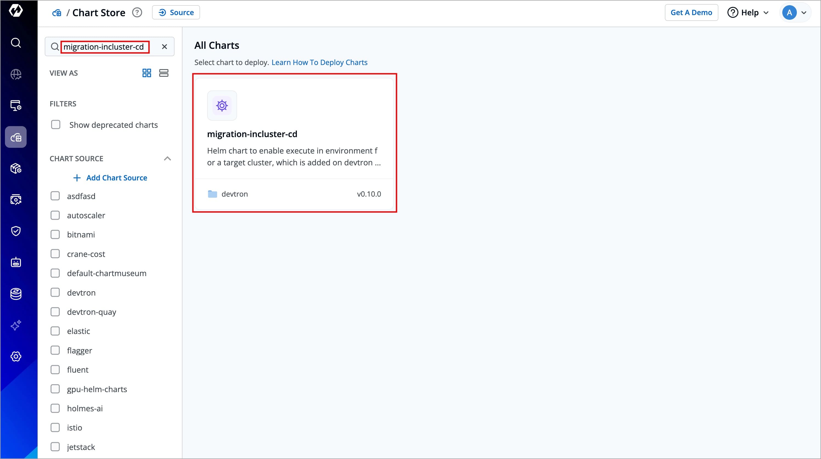The width and height of the screenshot is (821, 459).
Task: Click the Chart Store help question mark icon
Action: click(x=137, y=13)
